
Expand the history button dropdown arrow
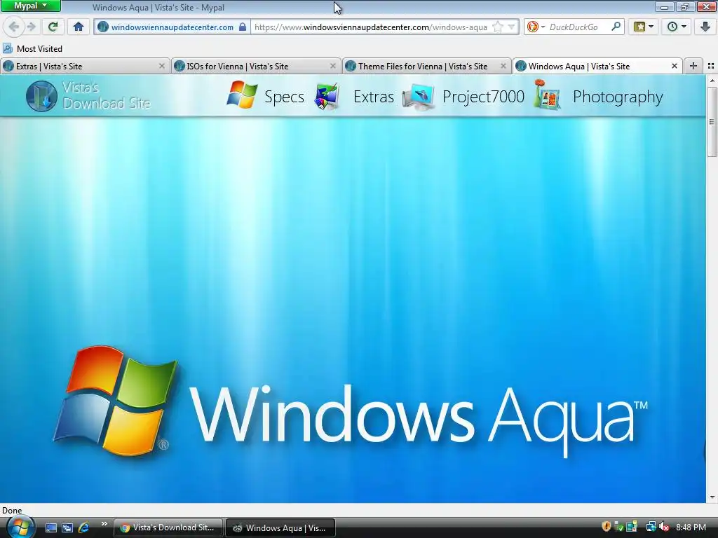(684, 27)
